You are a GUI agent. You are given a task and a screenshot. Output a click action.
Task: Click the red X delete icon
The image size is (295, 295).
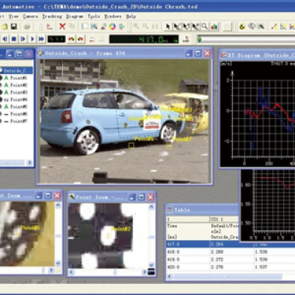pos(62,26)
